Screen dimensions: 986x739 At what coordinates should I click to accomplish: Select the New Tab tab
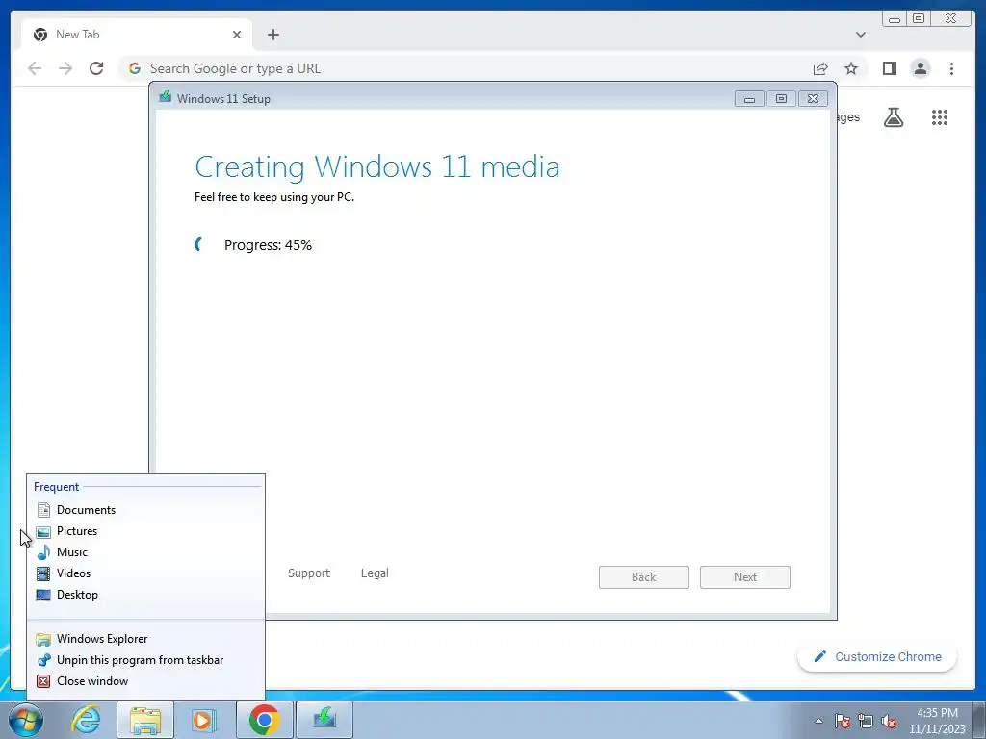tap(137, 35)
